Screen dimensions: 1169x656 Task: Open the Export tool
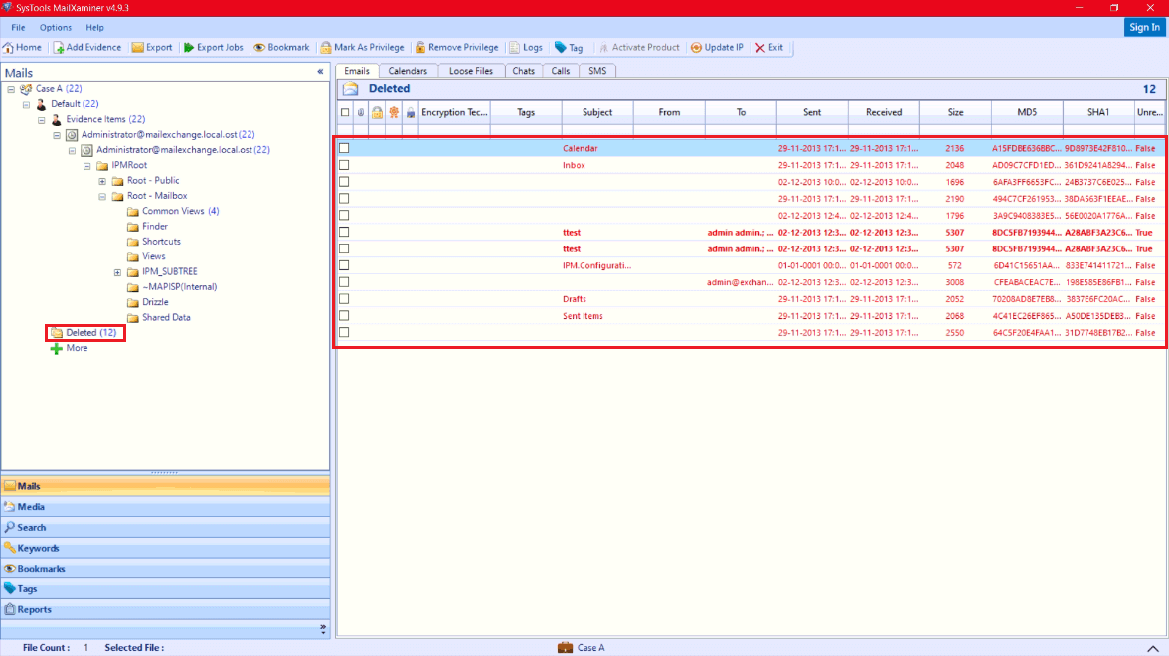(152, 47)
